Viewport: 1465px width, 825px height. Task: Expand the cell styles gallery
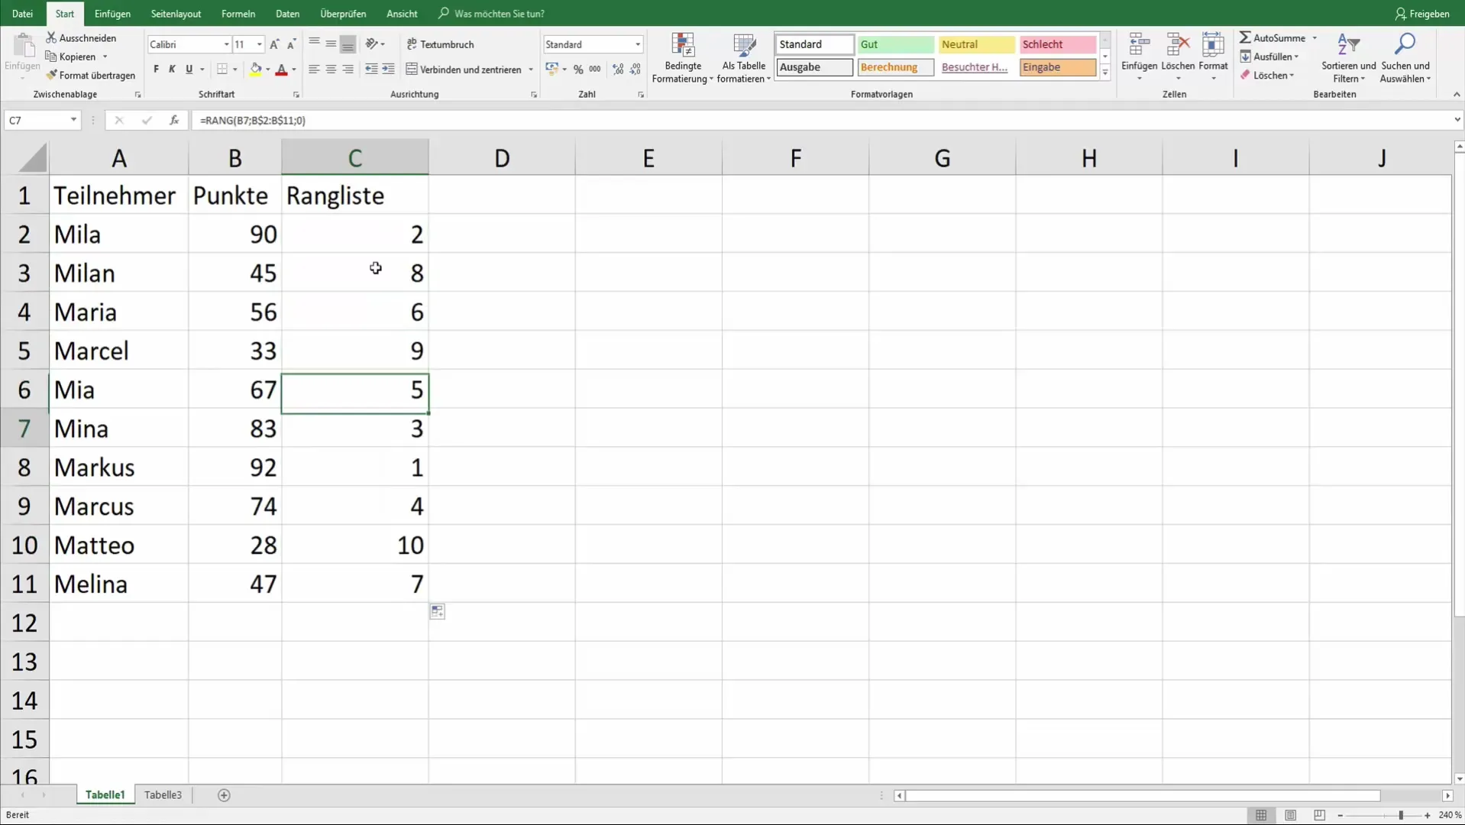[x=1104, y=73]
